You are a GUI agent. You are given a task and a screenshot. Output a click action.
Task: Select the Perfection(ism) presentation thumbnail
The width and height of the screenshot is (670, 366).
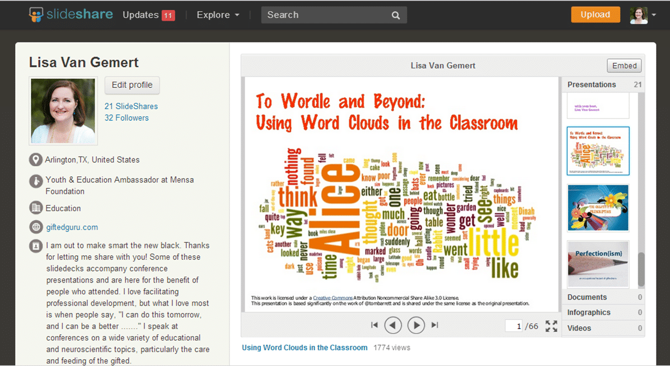point(598,264)
